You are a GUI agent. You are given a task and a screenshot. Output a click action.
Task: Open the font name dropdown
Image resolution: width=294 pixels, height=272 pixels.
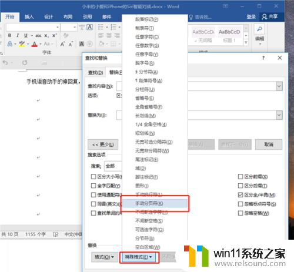[x=58, y=27]
